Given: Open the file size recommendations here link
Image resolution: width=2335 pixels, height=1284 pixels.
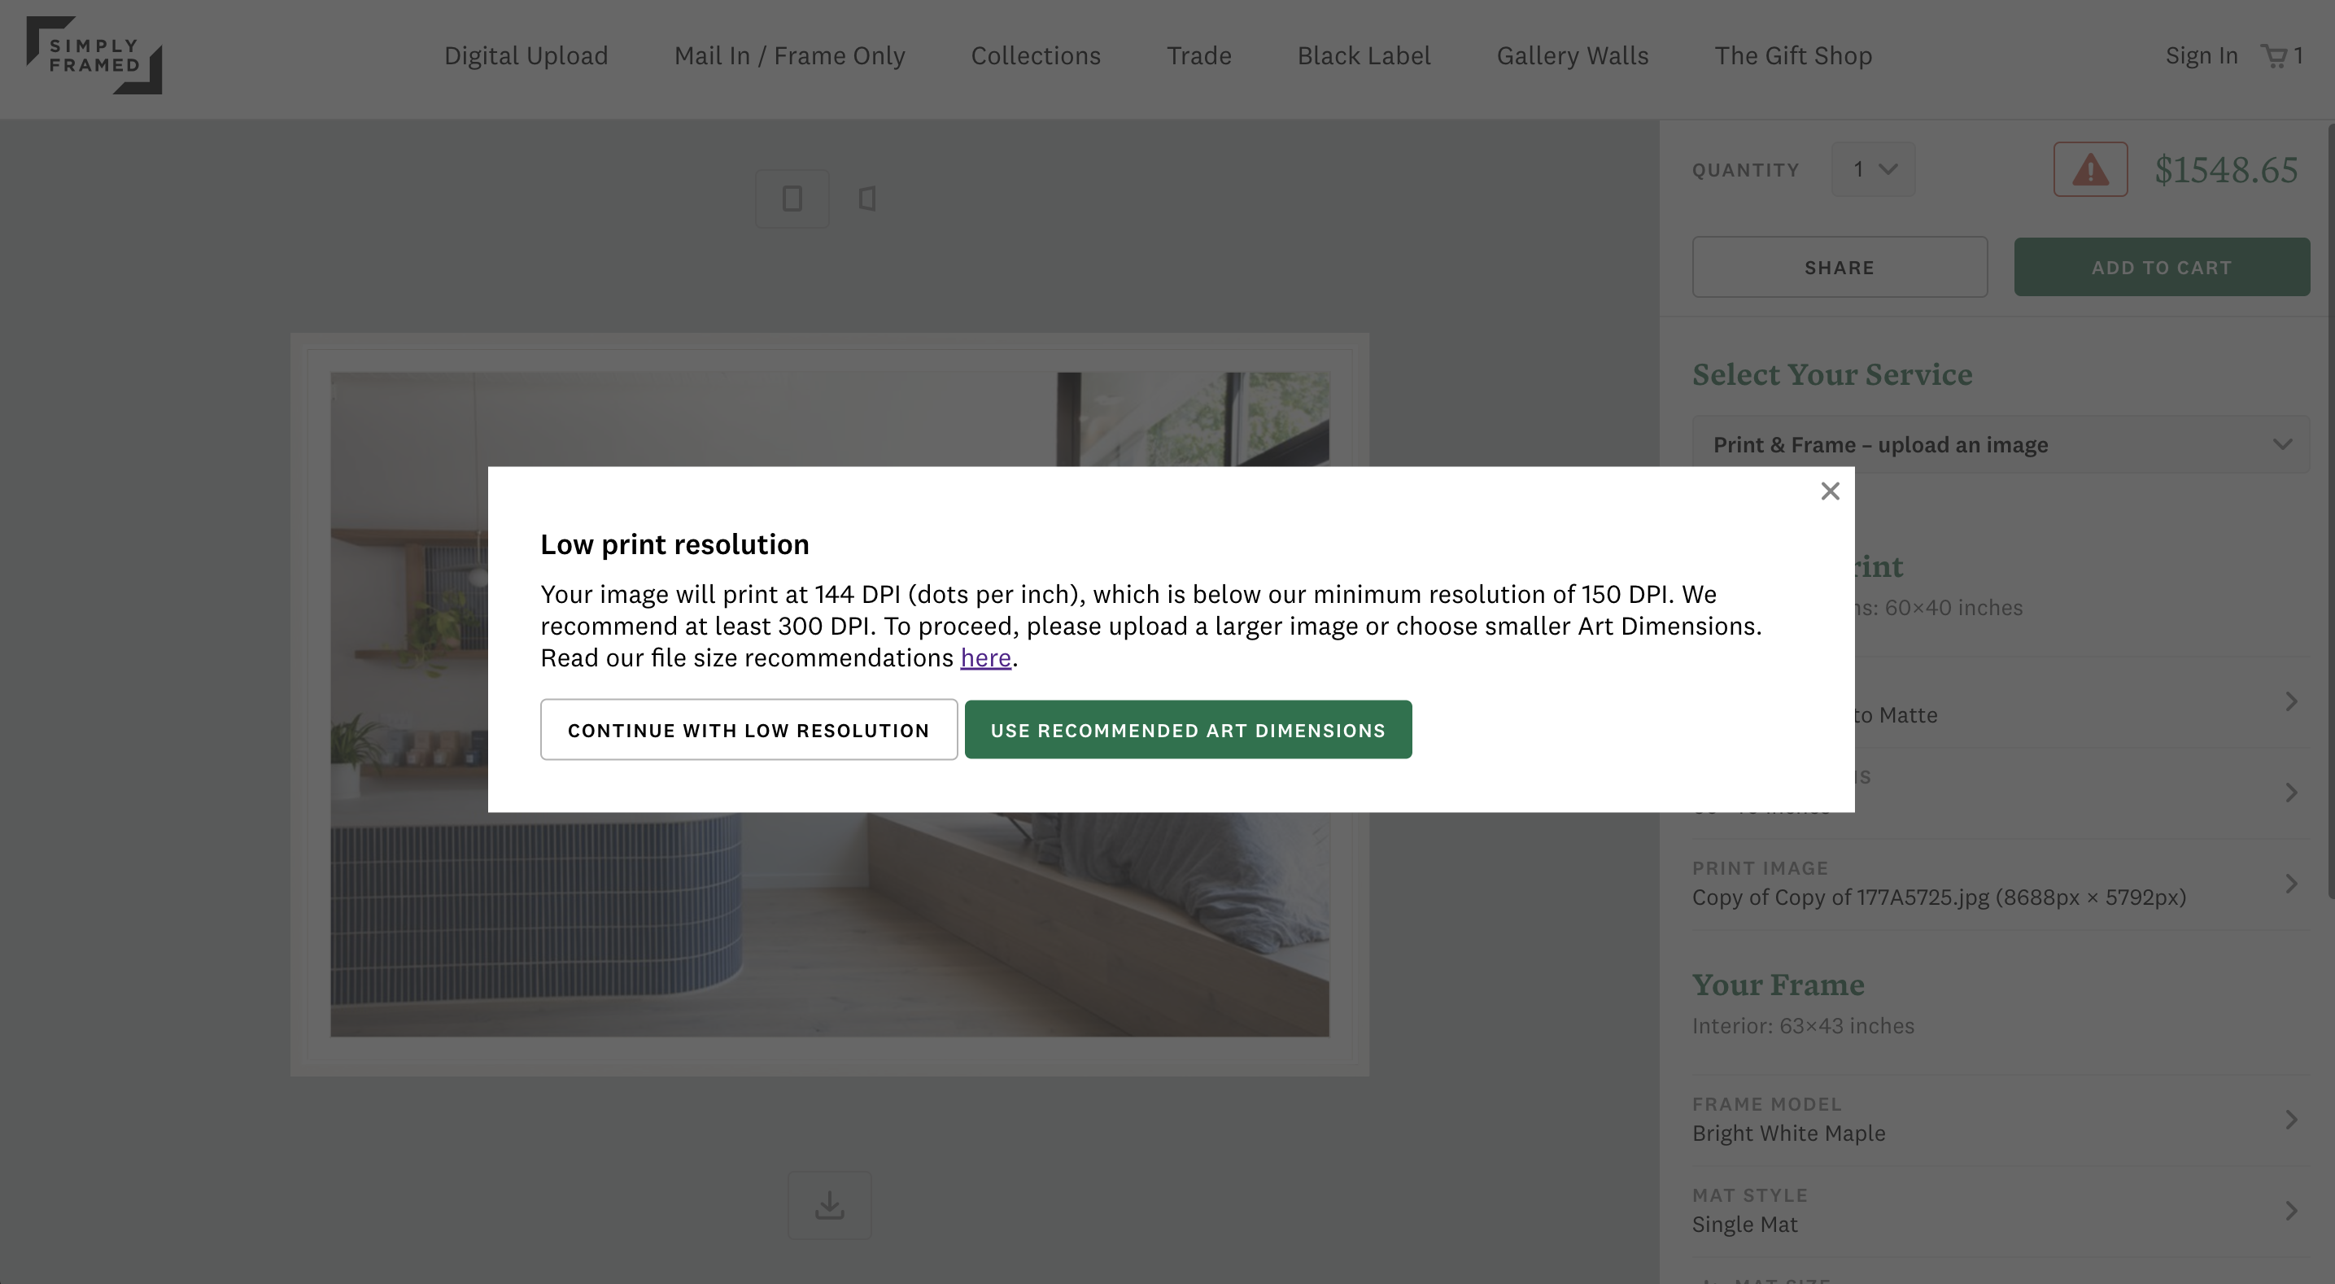Looking at the screenshot, I should (985, 657).
